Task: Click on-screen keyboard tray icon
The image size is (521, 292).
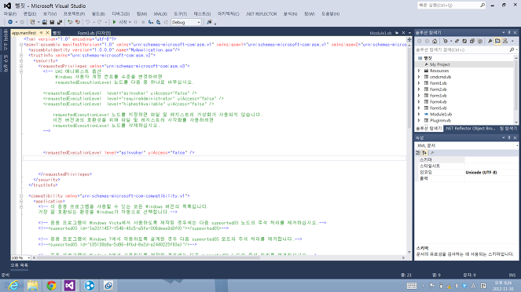Action: [x=411, y=286]
